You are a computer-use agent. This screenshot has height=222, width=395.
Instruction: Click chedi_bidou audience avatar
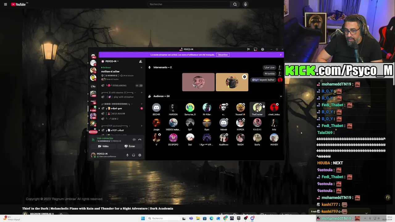point(274,108)
